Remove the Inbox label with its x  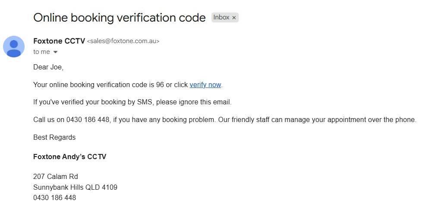(234, 18)
